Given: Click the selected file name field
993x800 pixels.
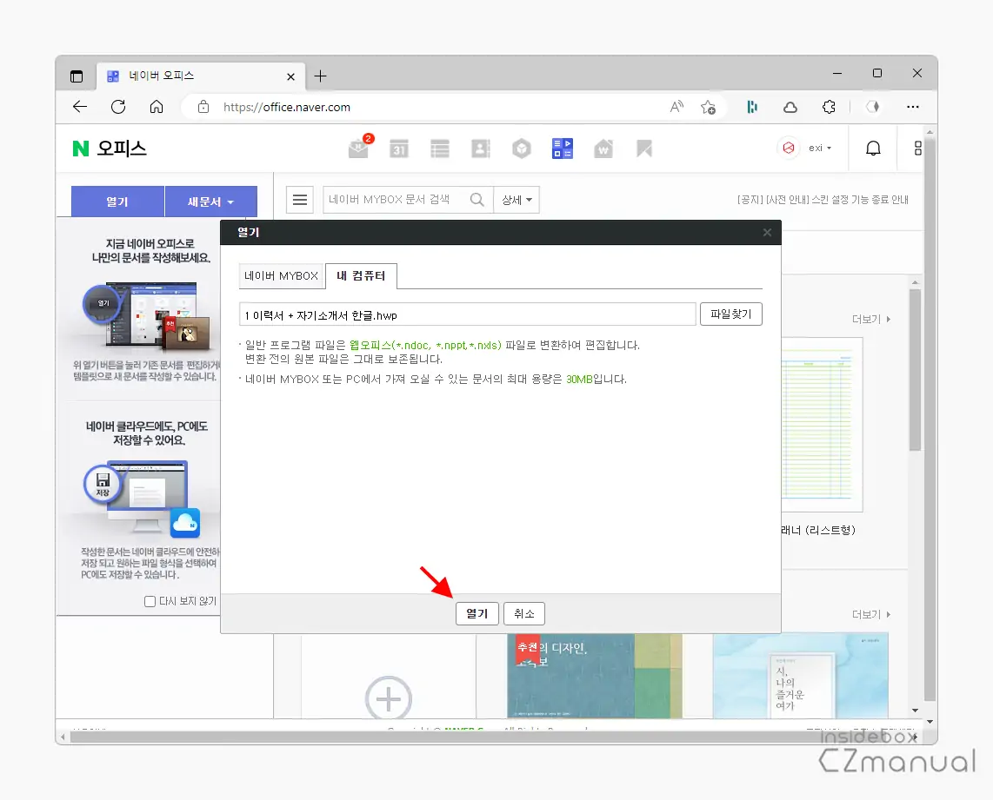Looking at the screenshot, I should click(x=467, y=315).
